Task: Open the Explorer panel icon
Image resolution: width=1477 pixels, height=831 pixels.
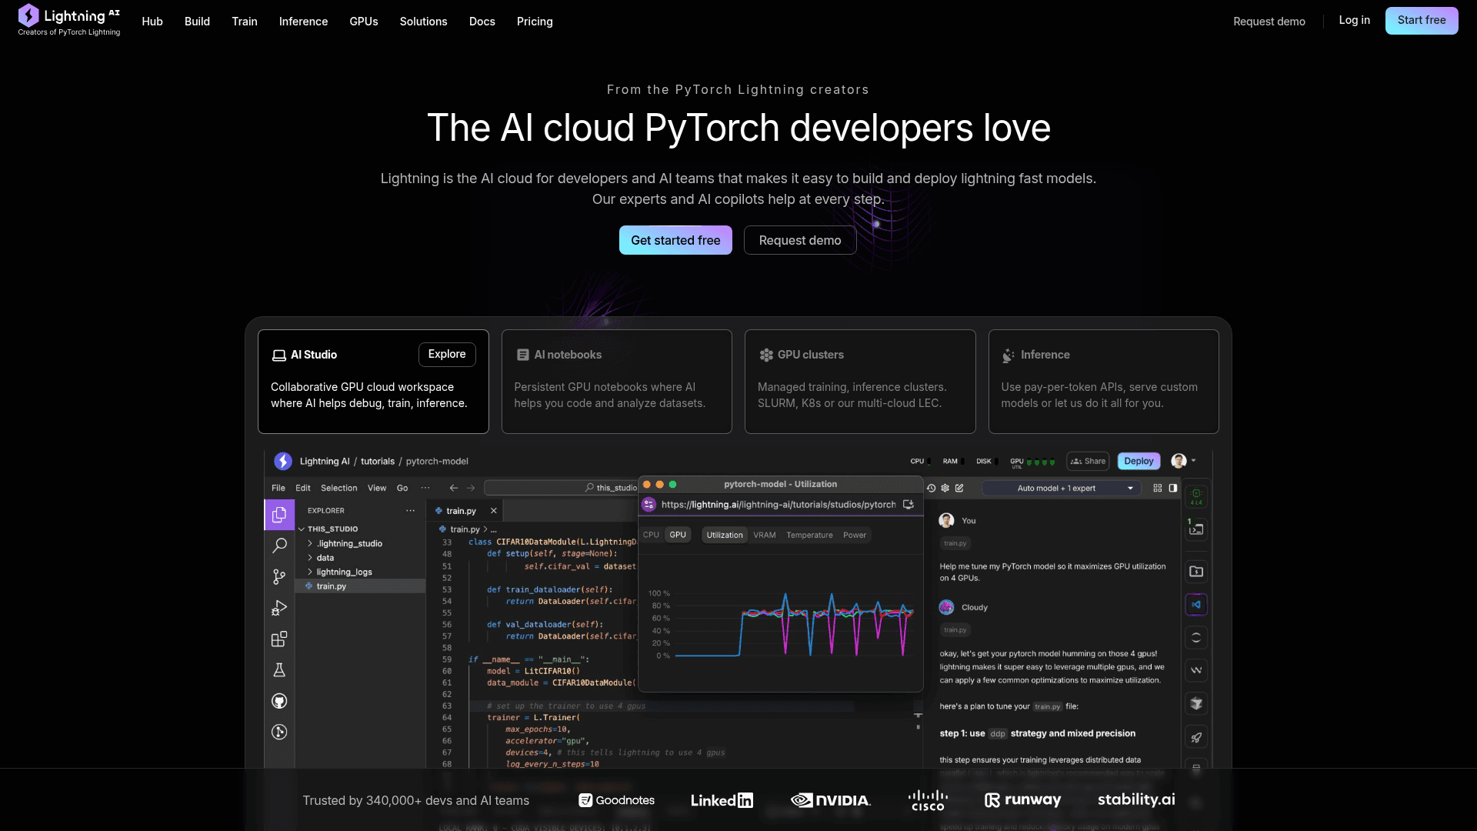Action: (x=279, y=515)
